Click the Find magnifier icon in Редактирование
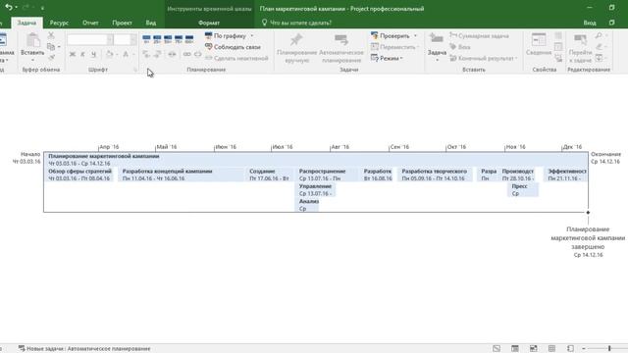This screenshot has height=353, width=628. (599, 36)
